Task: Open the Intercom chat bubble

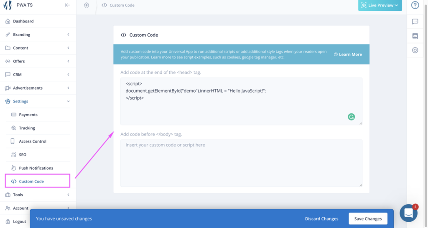Action: (408, 213)
